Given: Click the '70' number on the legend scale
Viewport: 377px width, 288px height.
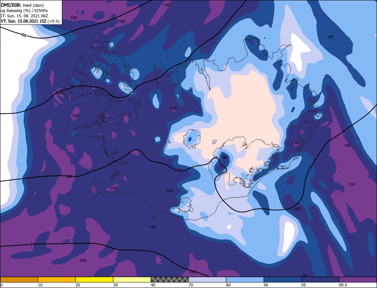Looking at the screenshot, I should 190,285.
